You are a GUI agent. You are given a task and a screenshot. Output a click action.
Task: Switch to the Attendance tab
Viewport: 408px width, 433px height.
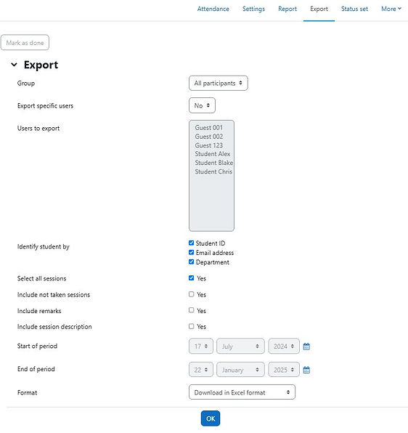(x=213, y=9)
